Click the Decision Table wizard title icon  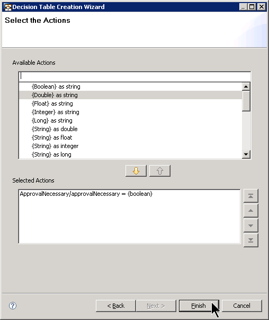pos(7,7)
